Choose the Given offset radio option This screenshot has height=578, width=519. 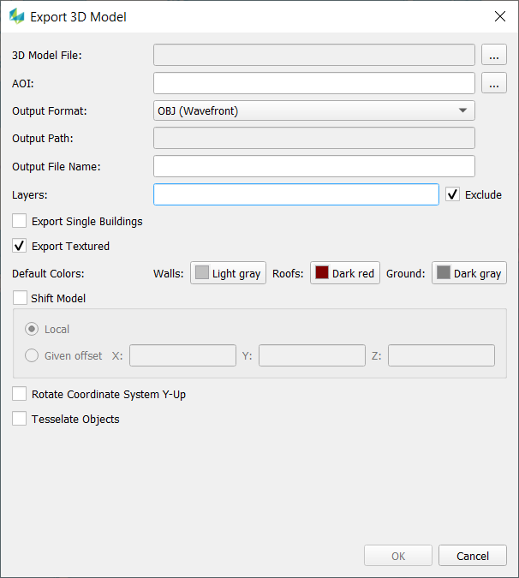32,355
